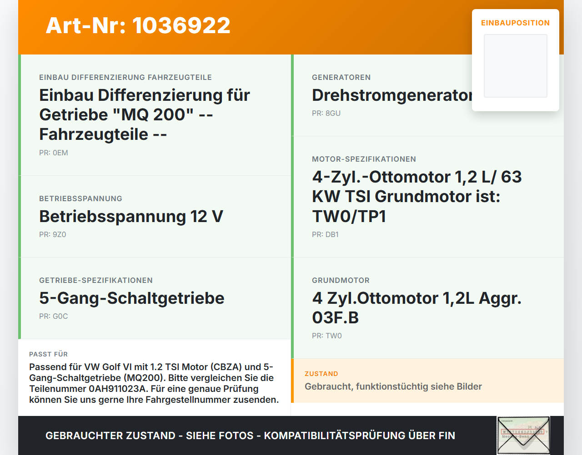
Task: Click the Art-Nr: 1036922 heading
Action: click(x=138, y=25)
